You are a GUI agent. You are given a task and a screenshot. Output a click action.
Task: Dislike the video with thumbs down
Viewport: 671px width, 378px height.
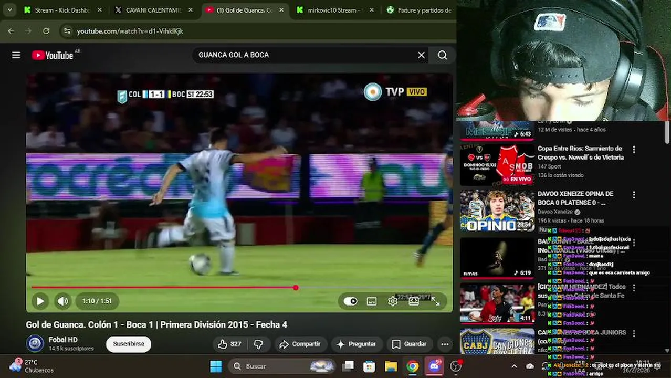pyautogui.click(x=258, y=344)
